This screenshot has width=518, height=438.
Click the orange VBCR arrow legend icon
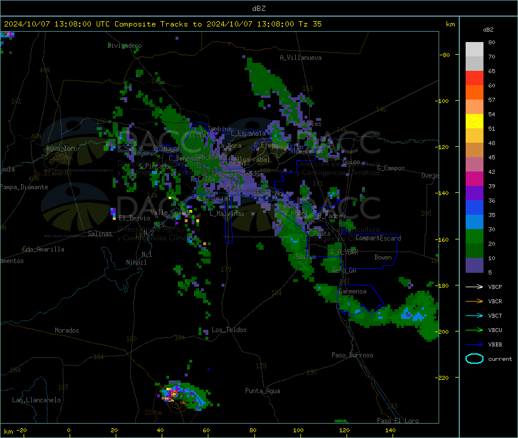(x=474, y=301)
